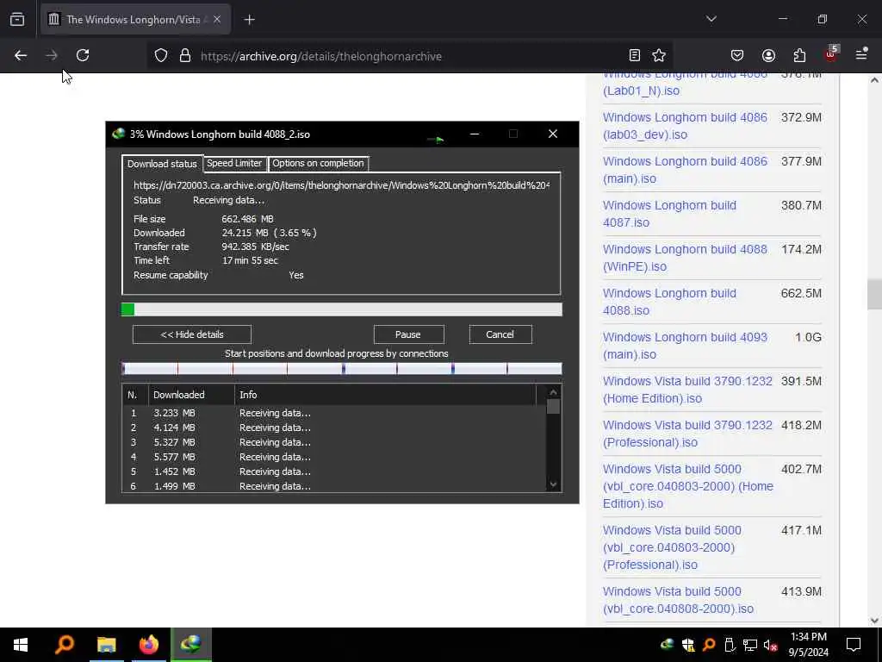Go back to previous page in Firefox
Image resolution: width=882 pixels, height=662 pixels.
(21, 55)
